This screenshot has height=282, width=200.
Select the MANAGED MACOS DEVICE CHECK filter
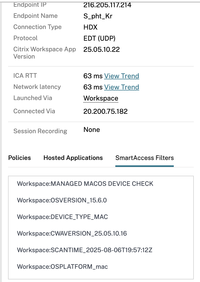tap(85, 184)
